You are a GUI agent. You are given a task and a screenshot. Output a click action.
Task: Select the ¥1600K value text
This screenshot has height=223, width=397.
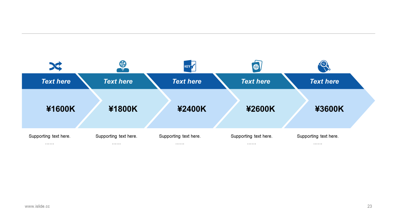[60, 109]
